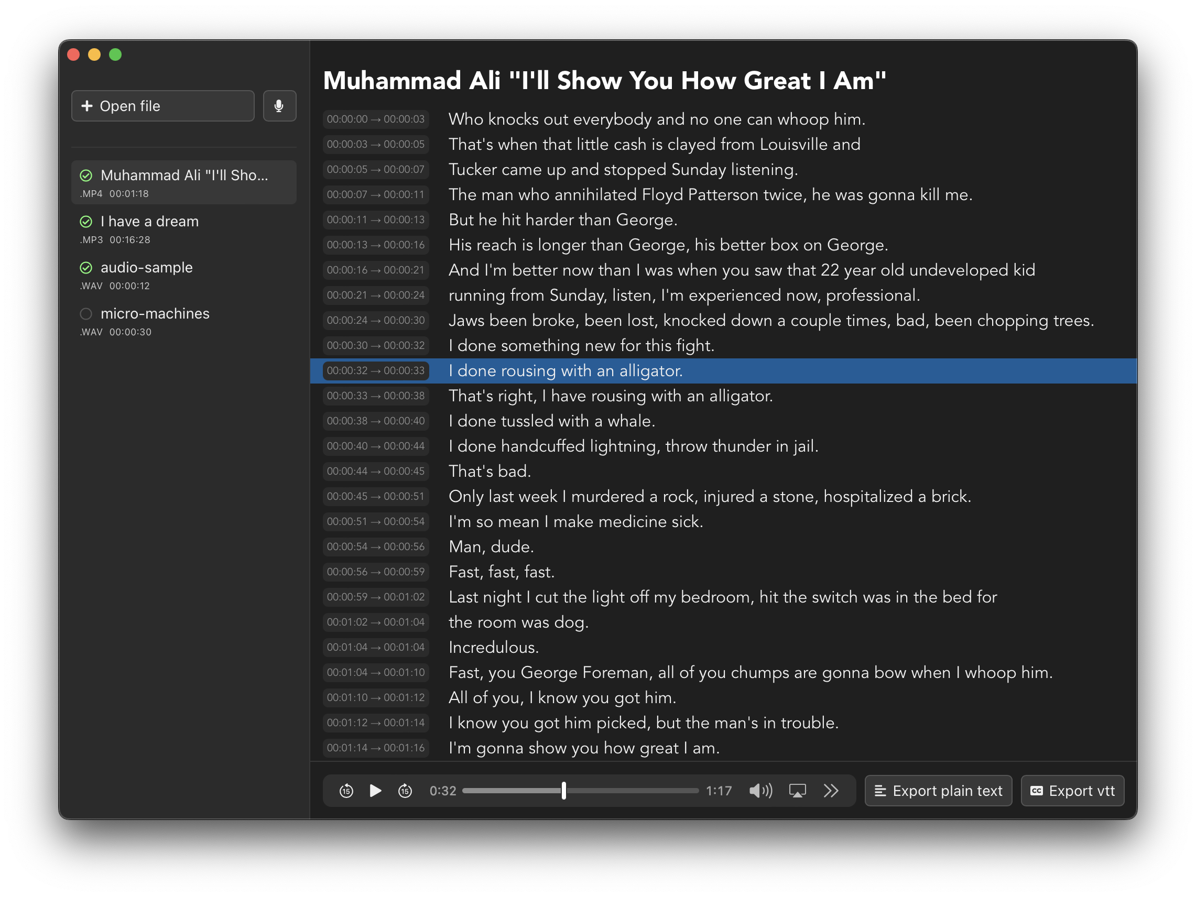
Task: Click the microphone record icon
Action: 279,106
